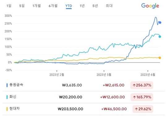
Task: Click the blue color marker beside 동원금속
Action: (x=7, y=85)
